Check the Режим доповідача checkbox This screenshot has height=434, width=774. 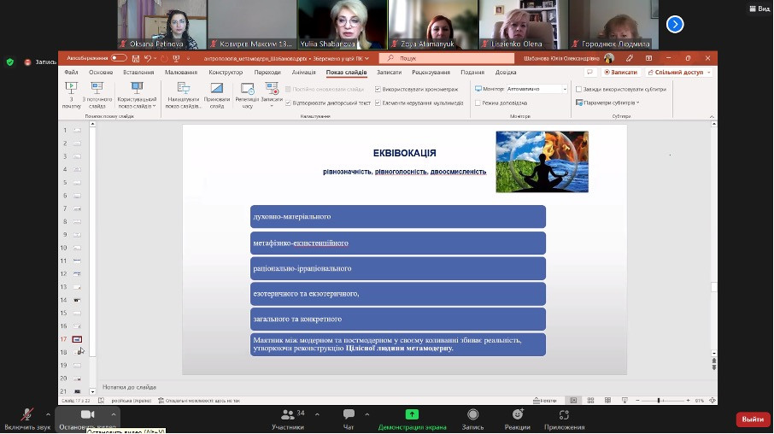click(478, 103)
